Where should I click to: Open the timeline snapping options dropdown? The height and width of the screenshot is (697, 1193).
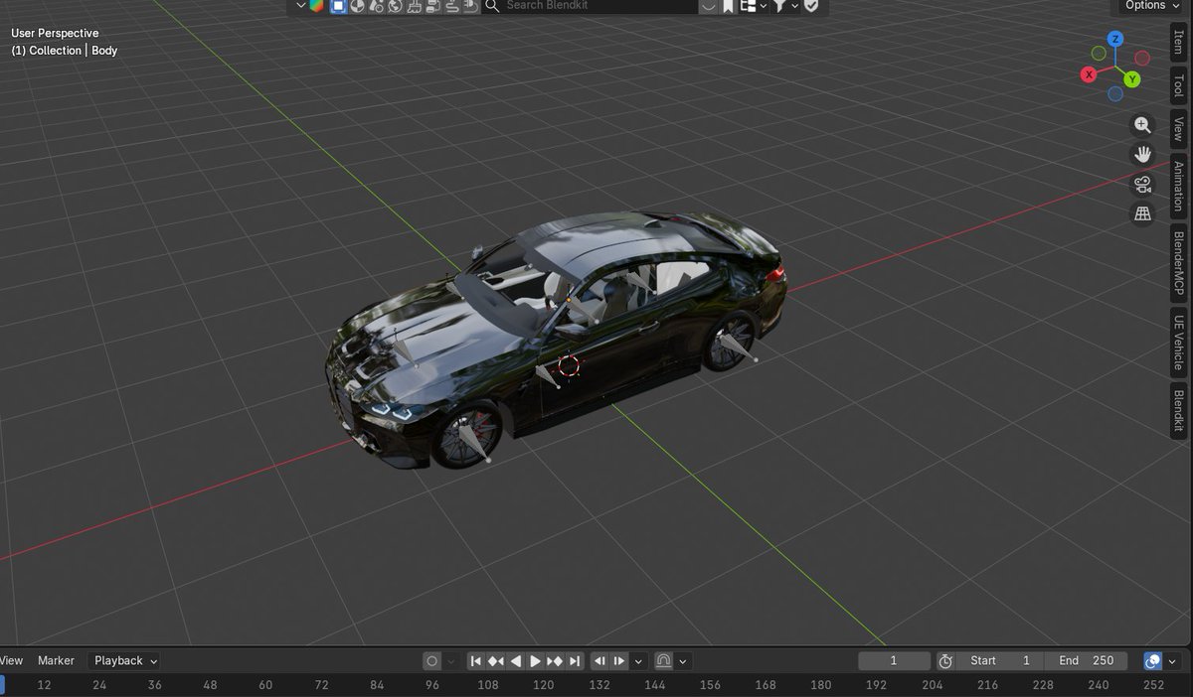(x=683, y=661)
